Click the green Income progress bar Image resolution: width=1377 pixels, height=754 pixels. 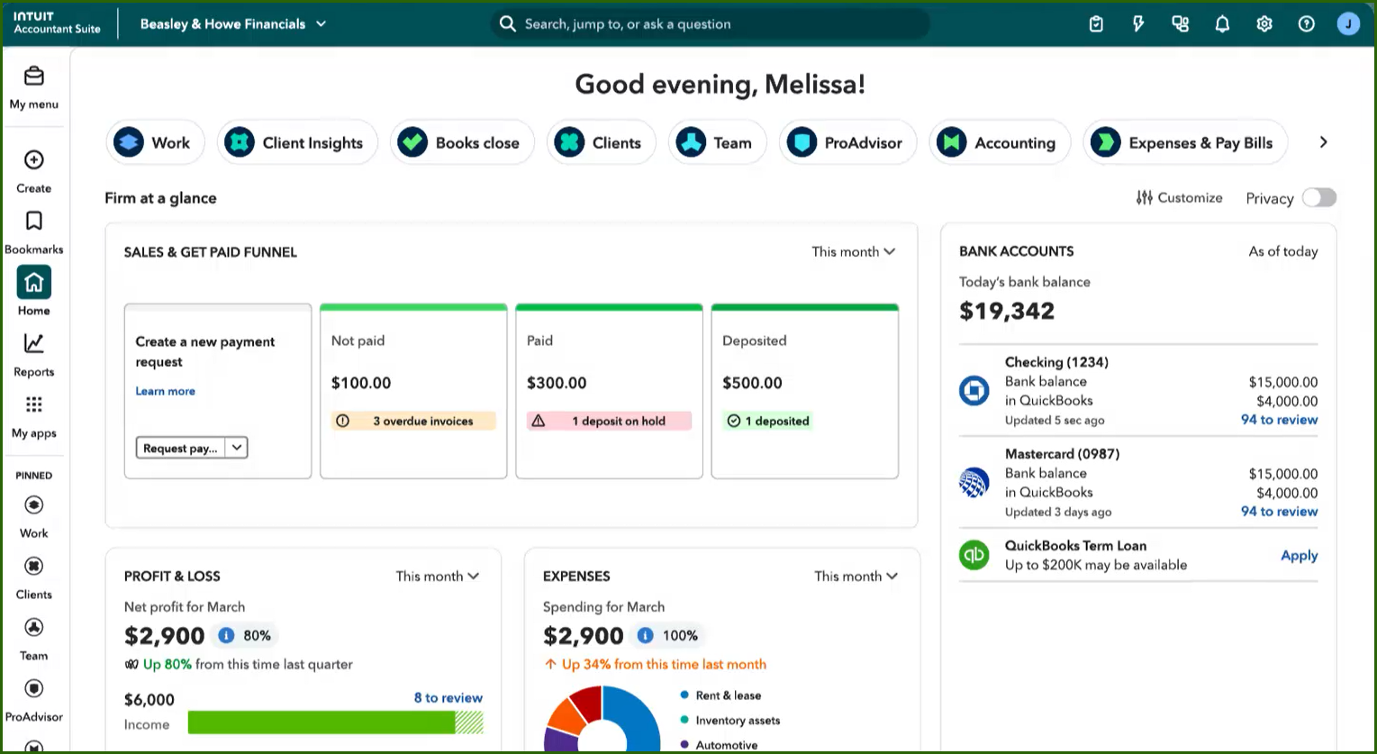tap(322, 722)
